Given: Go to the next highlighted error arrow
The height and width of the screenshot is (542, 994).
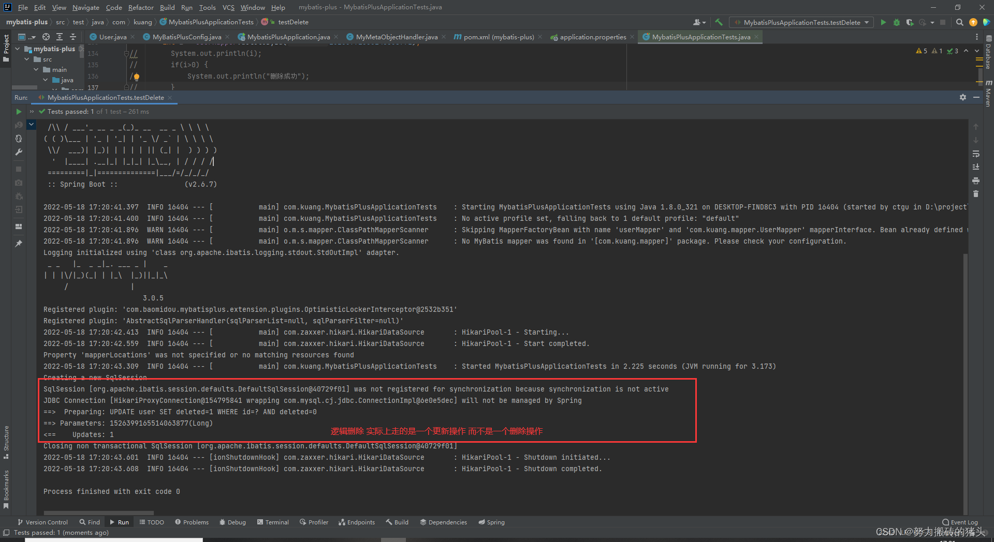Looking at the screenshot, I should pos(977,51).
